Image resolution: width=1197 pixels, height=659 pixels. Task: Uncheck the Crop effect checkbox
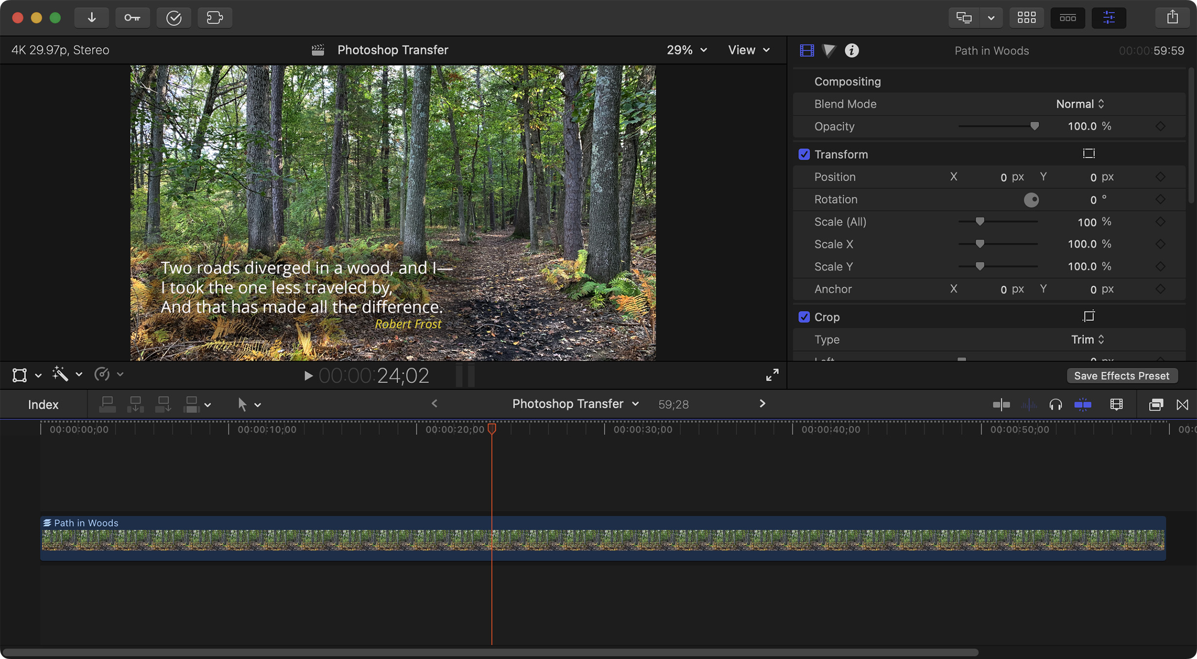804,317
